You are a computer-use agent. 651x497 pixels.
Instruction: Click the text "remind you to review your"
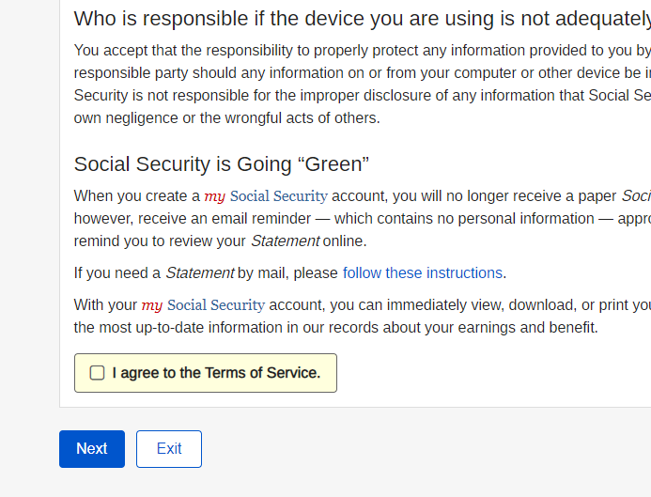(x=160, y=241)
